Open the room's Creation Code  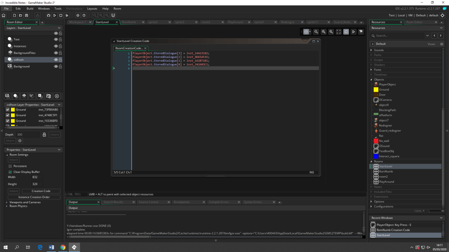(41, 191)
